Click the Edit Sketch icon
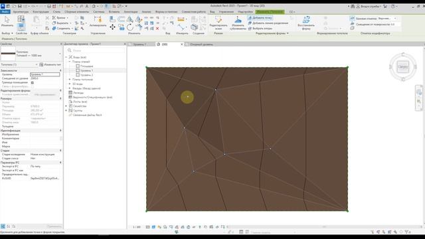The image size is (425, 239). (x=218, y=19)
